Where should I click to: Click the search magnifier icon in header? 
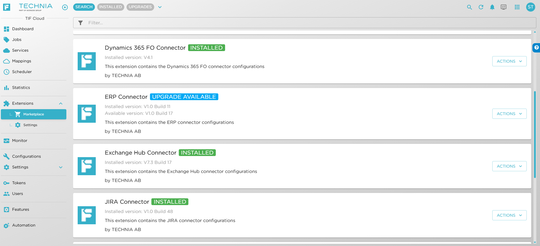point(469,7)
